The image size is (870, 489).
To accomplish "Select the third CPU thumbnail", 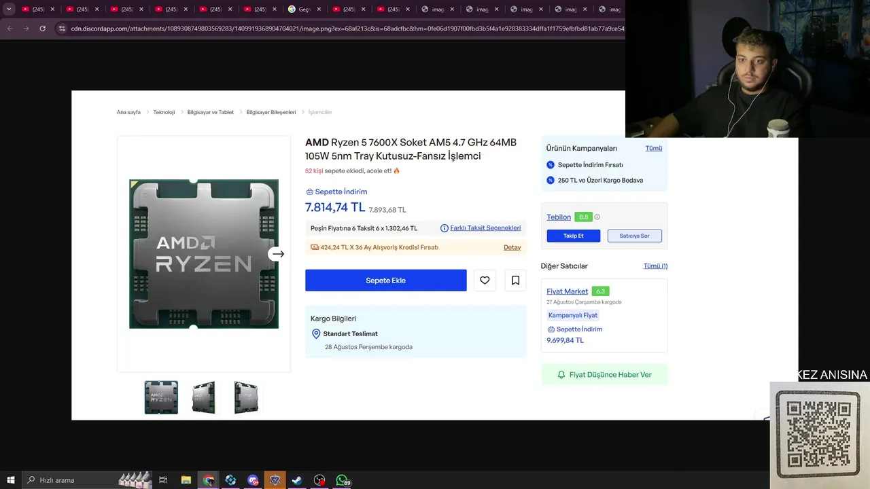I will coord(246,397).
